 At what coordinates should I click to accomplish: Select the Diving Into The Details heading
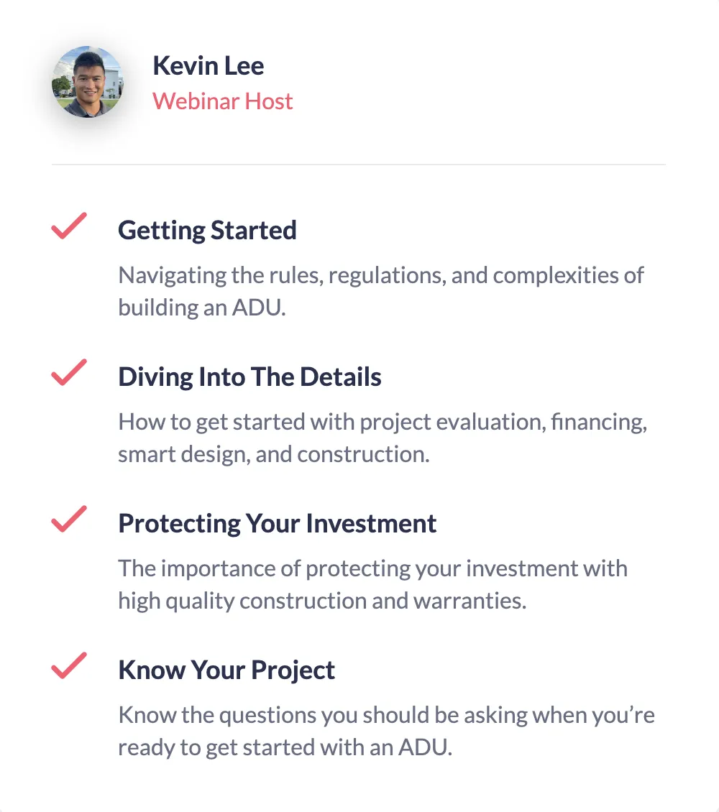(x=249, y=377)
